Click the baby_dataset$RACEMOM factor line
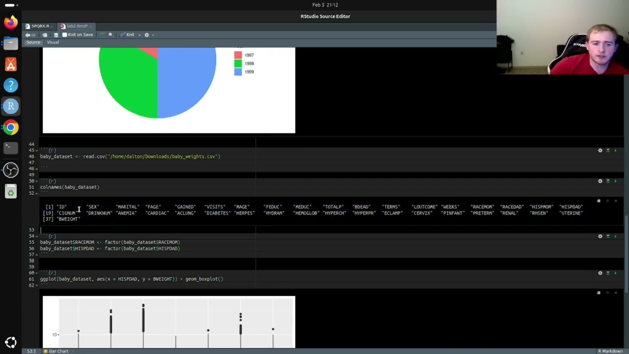 (110, 242)
